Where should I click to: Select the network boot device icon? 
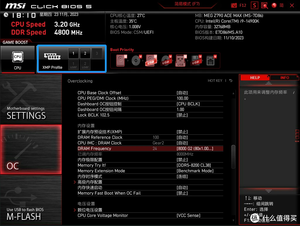[211, 60]
